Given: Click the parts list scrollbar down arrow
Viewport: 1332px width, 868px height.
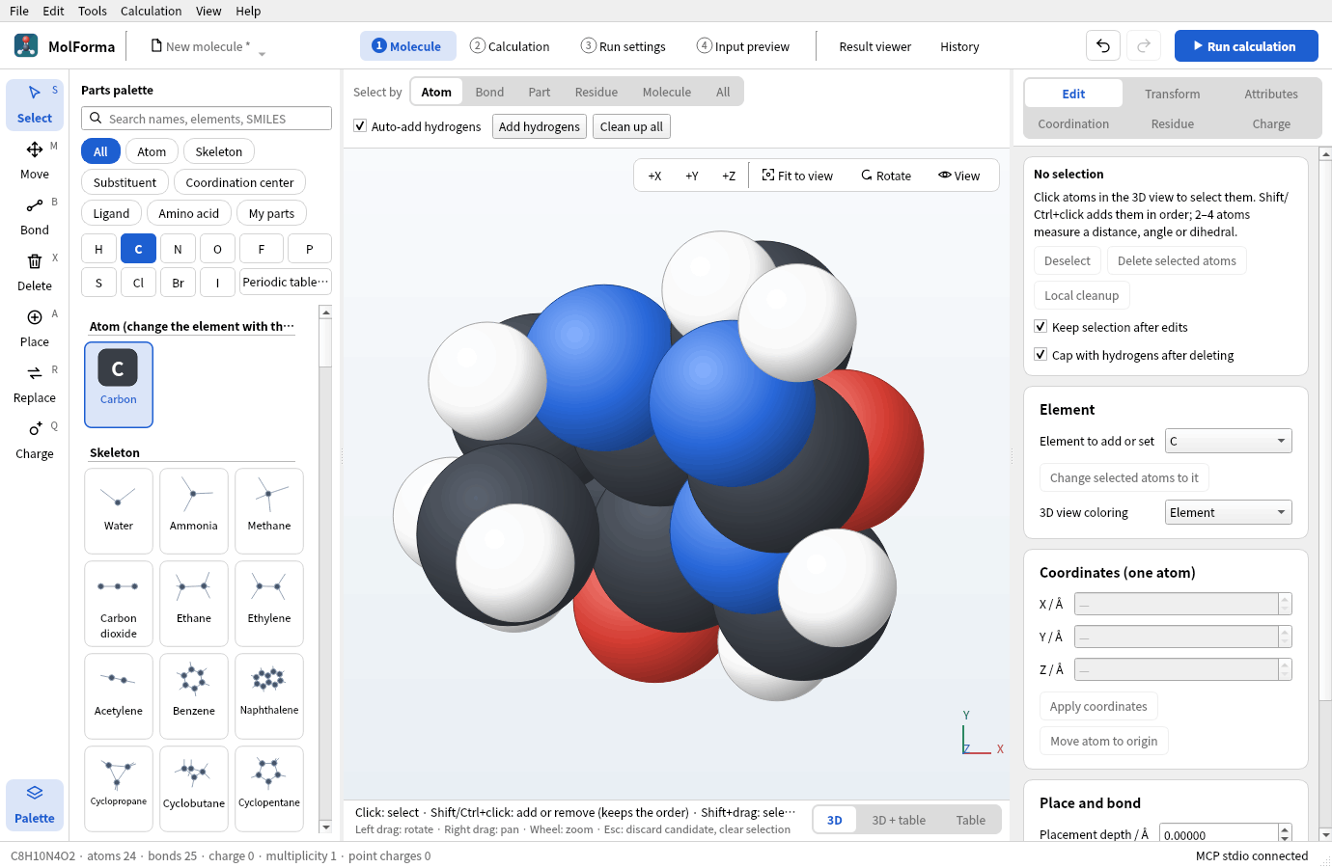Looking at the screenshot, I should pos(325,827).
